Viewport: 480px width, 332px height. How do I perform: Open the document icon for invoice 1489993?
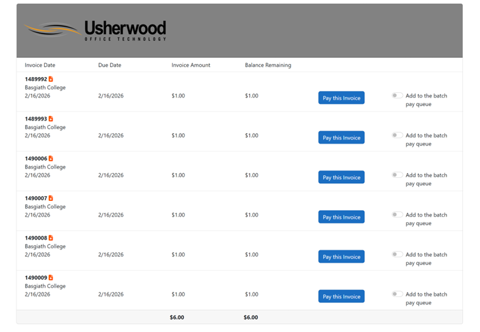(x=51, y=119)
